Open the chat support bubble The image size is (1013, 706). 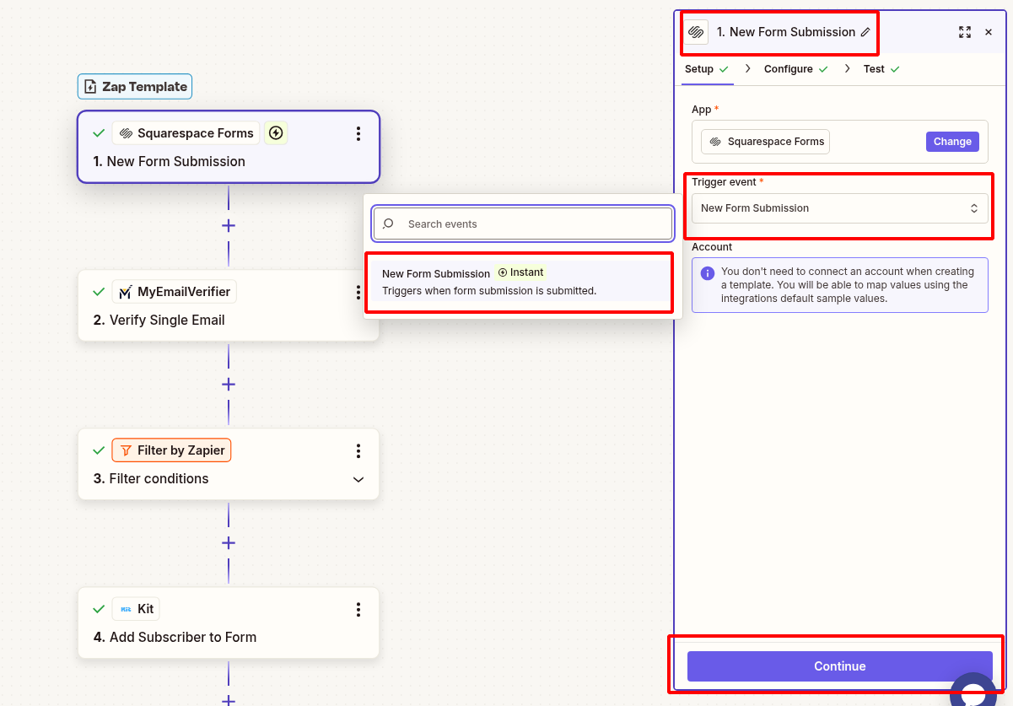(x=973, y=693)
